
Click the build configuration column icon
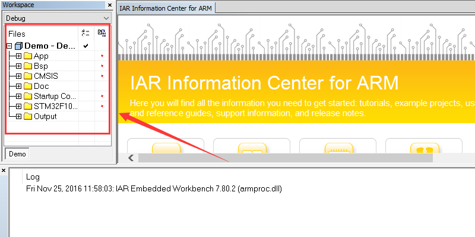[x=86, y=34]
